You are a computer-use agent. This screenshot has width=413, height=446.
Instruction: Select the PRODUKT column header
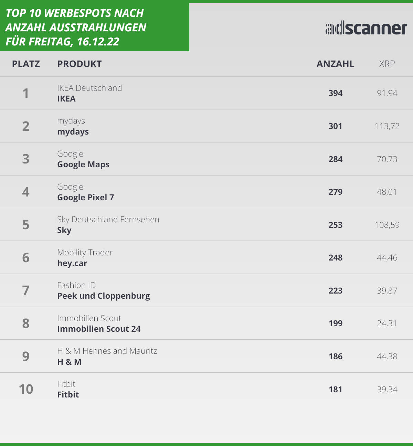coord(80,64)
